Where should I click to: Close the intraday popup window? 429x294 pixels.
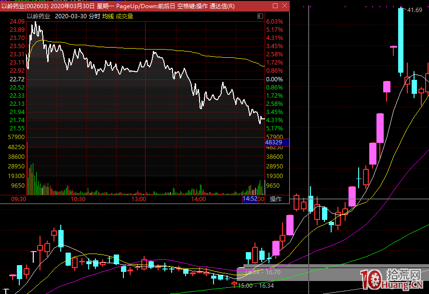pos(284,6)
